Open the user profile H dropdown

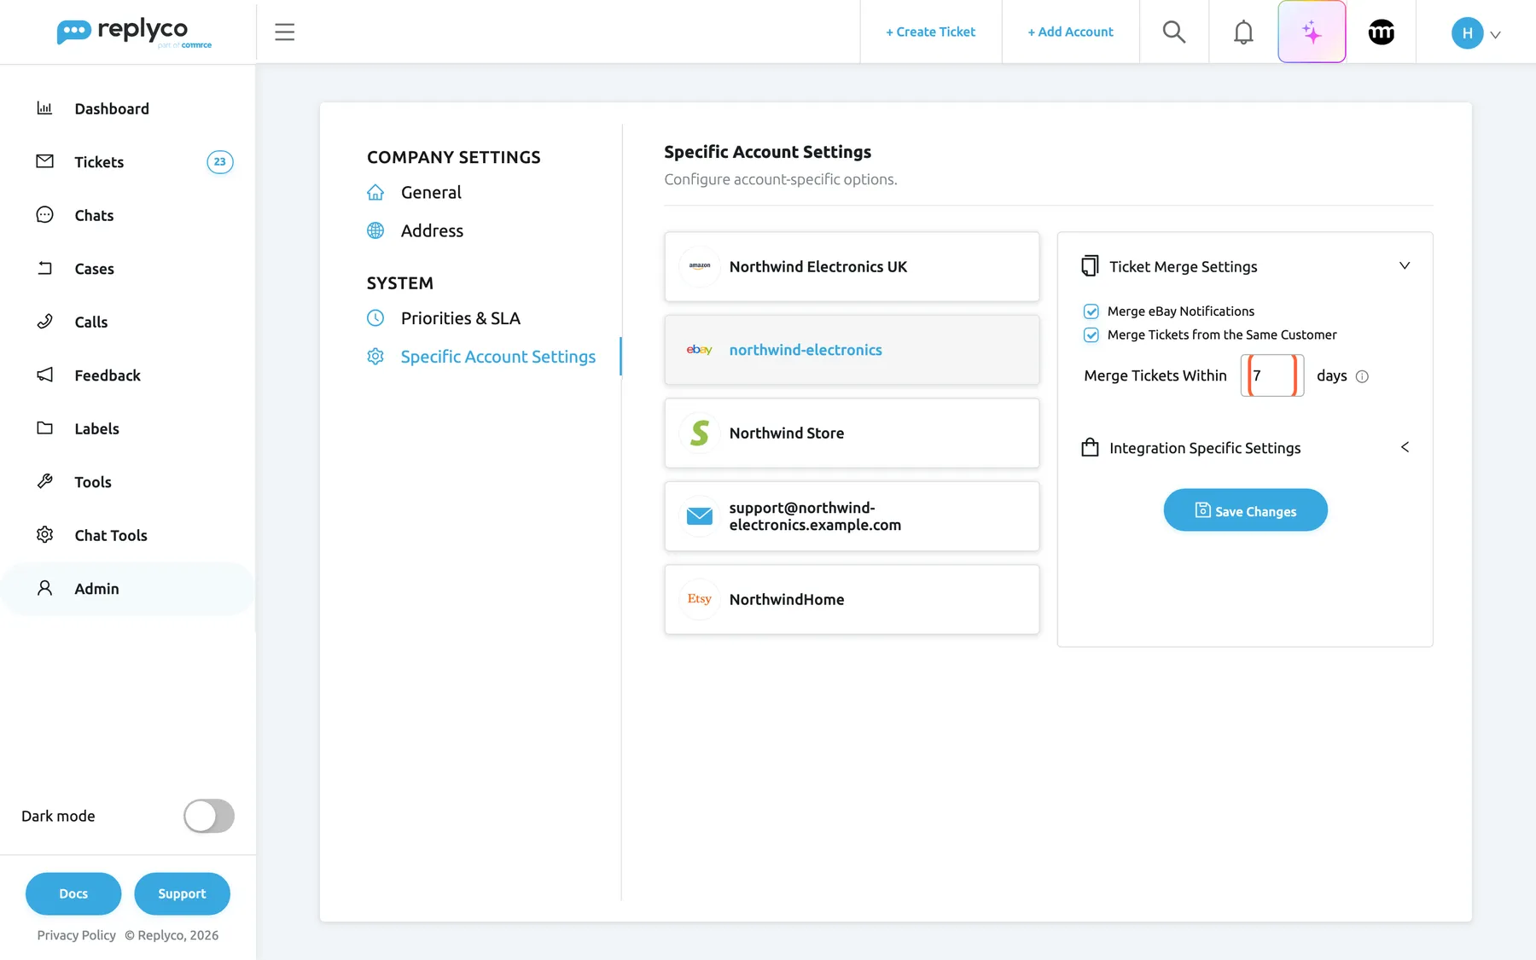tap(1475, 33)
